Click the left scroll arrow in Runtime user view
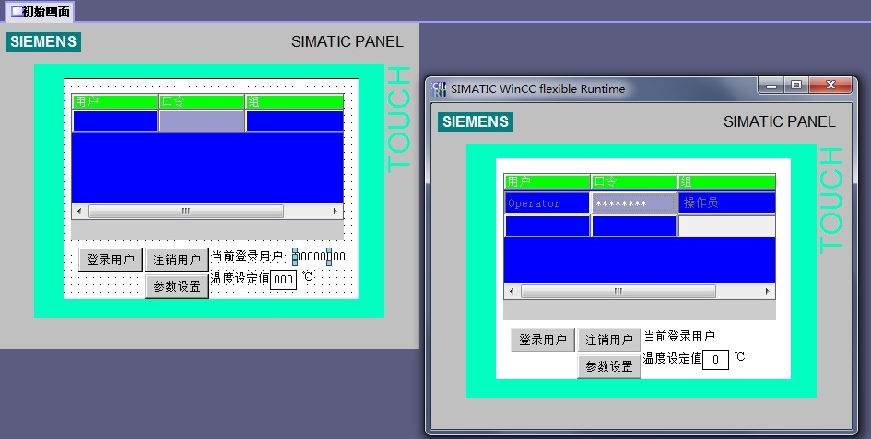 pyautogui.click(x=512, y=291)
